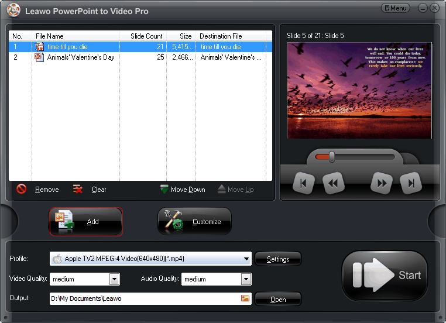The image size is (446, 323).
Task: Open the output folder with Open button
Action: coord(278,300)
